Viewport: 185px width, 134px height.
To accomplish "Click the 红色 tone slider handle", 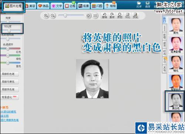I will point(8,48).
